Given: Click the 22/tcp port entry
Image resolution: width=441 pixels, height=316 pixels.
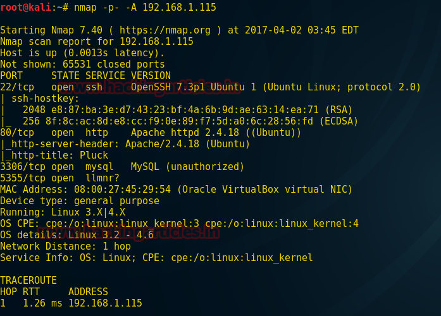Looking at the screenshot, I should point(16,87).
